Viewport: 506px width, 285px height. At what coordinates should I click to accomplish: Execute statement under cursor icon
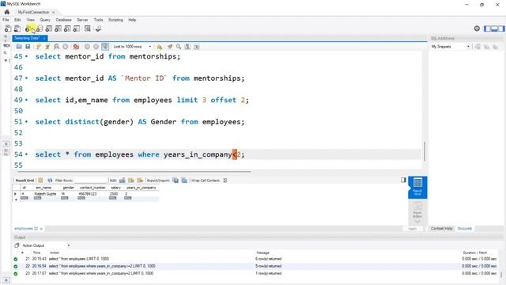point(47,47)
